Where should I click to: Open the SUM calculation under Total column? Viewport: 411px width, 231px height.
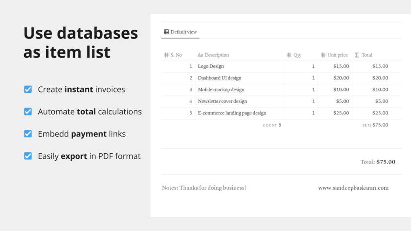[x=375, y=125]
